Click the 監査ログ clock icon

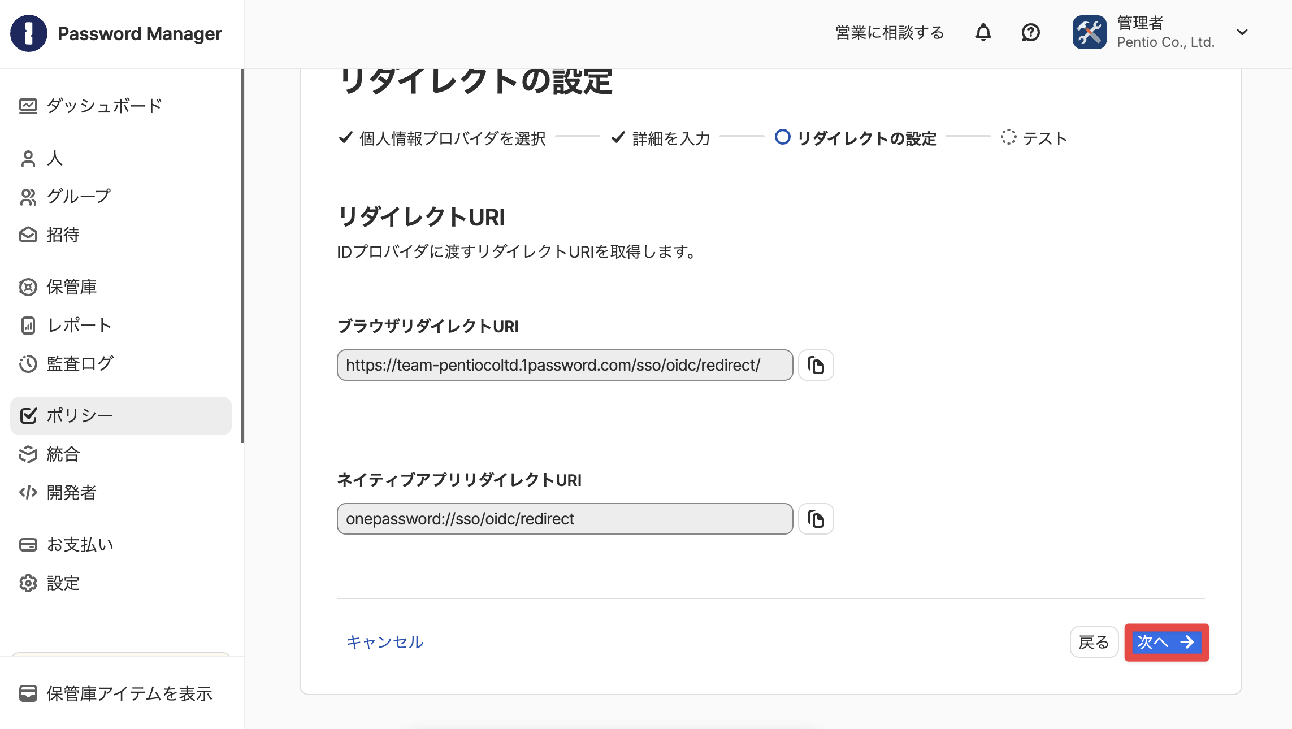28,364
